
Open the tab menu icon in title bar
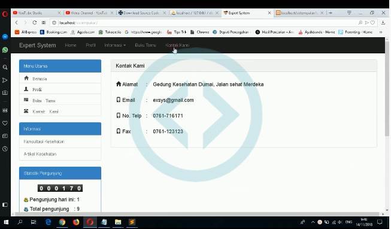pos(349,13)
